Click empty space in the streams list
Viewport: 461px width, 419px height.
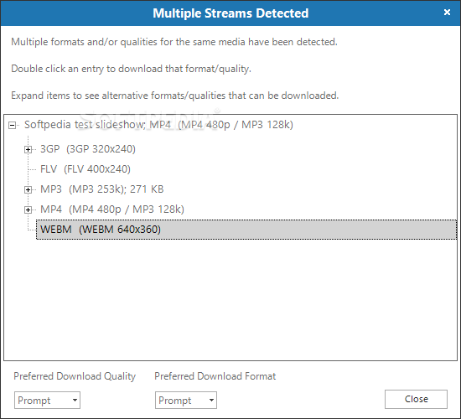click(230, 300)
